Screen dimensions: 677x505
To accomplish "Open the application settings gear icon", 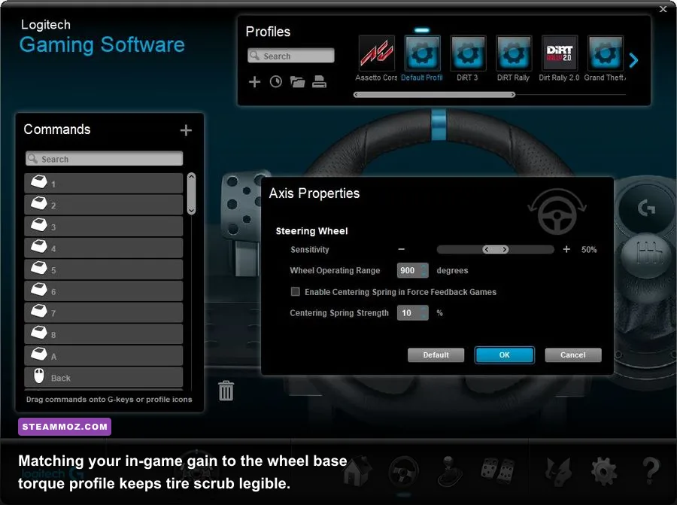I will tap(604, 471).
